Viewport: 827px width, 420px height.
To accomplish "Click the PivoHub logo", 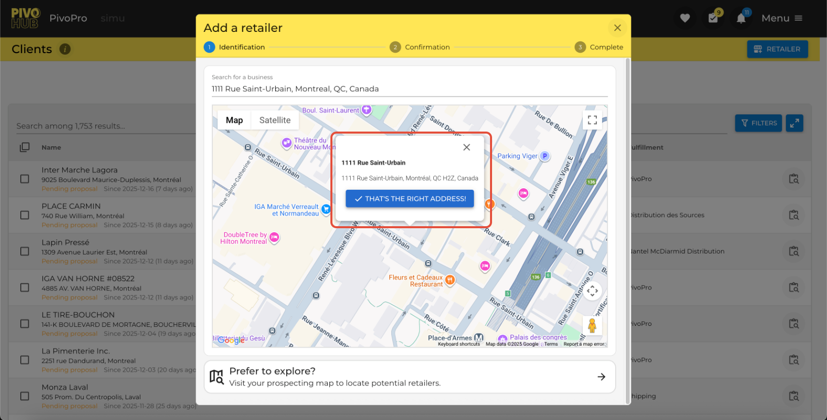I will [x=25, y=18].
